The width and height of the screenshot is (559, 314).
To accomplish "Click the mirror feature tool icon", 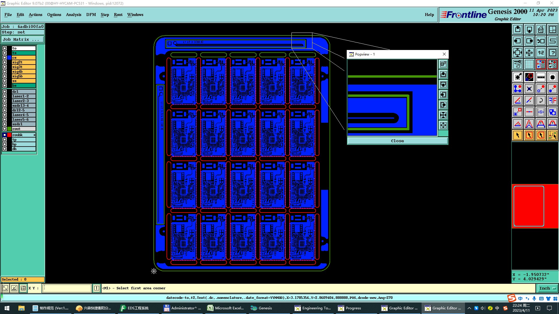I will 552,100.
